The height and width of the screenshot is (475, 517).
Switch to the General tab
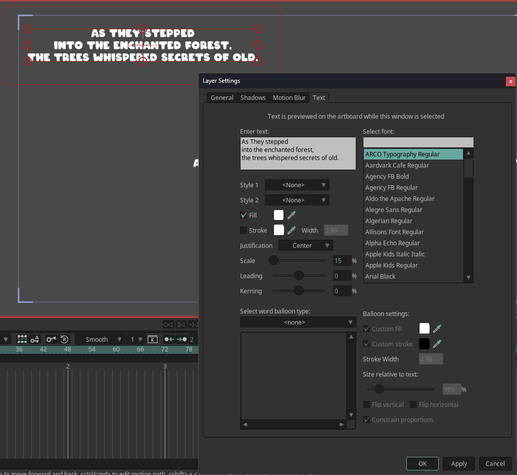point(222,98)
